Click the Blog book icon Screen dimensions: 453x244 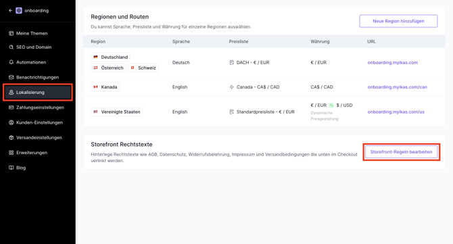(x=11, y=168)
